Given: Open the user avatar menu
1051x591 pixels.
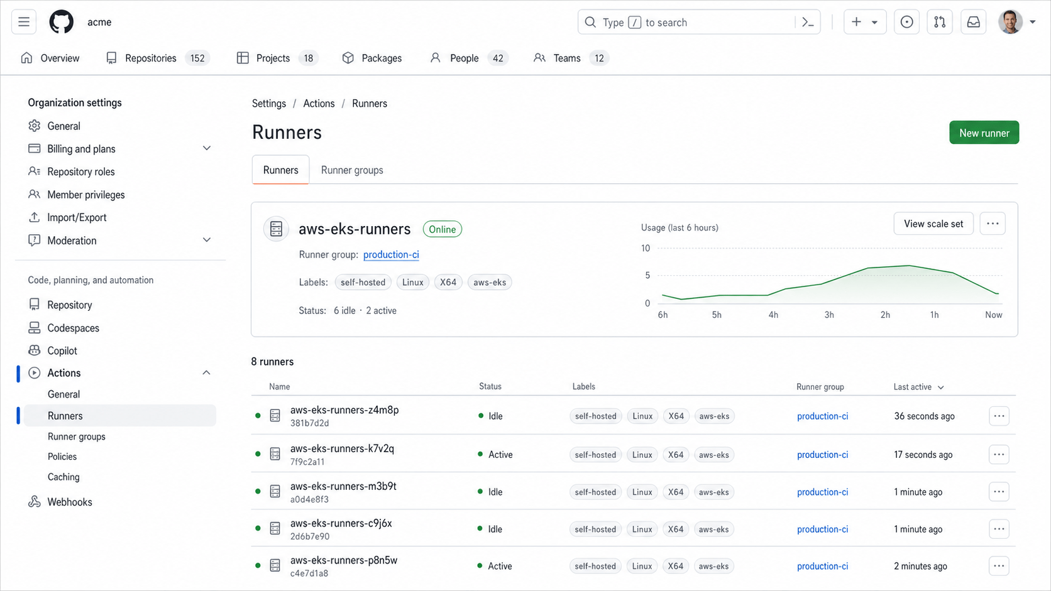Looking at the screenshot, I should (1011, 22).
